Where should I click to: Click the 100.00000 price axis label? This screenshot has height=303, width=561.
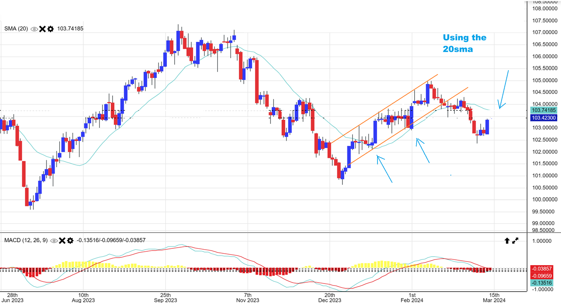pyautogui.click(x=546, y=200)
